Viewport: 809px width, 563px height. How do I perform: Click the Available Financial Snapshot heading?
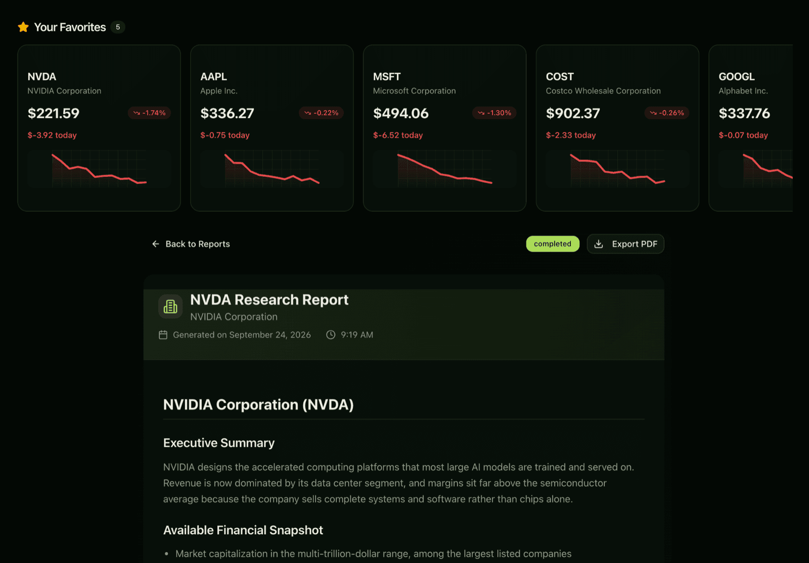pos(243,530)
